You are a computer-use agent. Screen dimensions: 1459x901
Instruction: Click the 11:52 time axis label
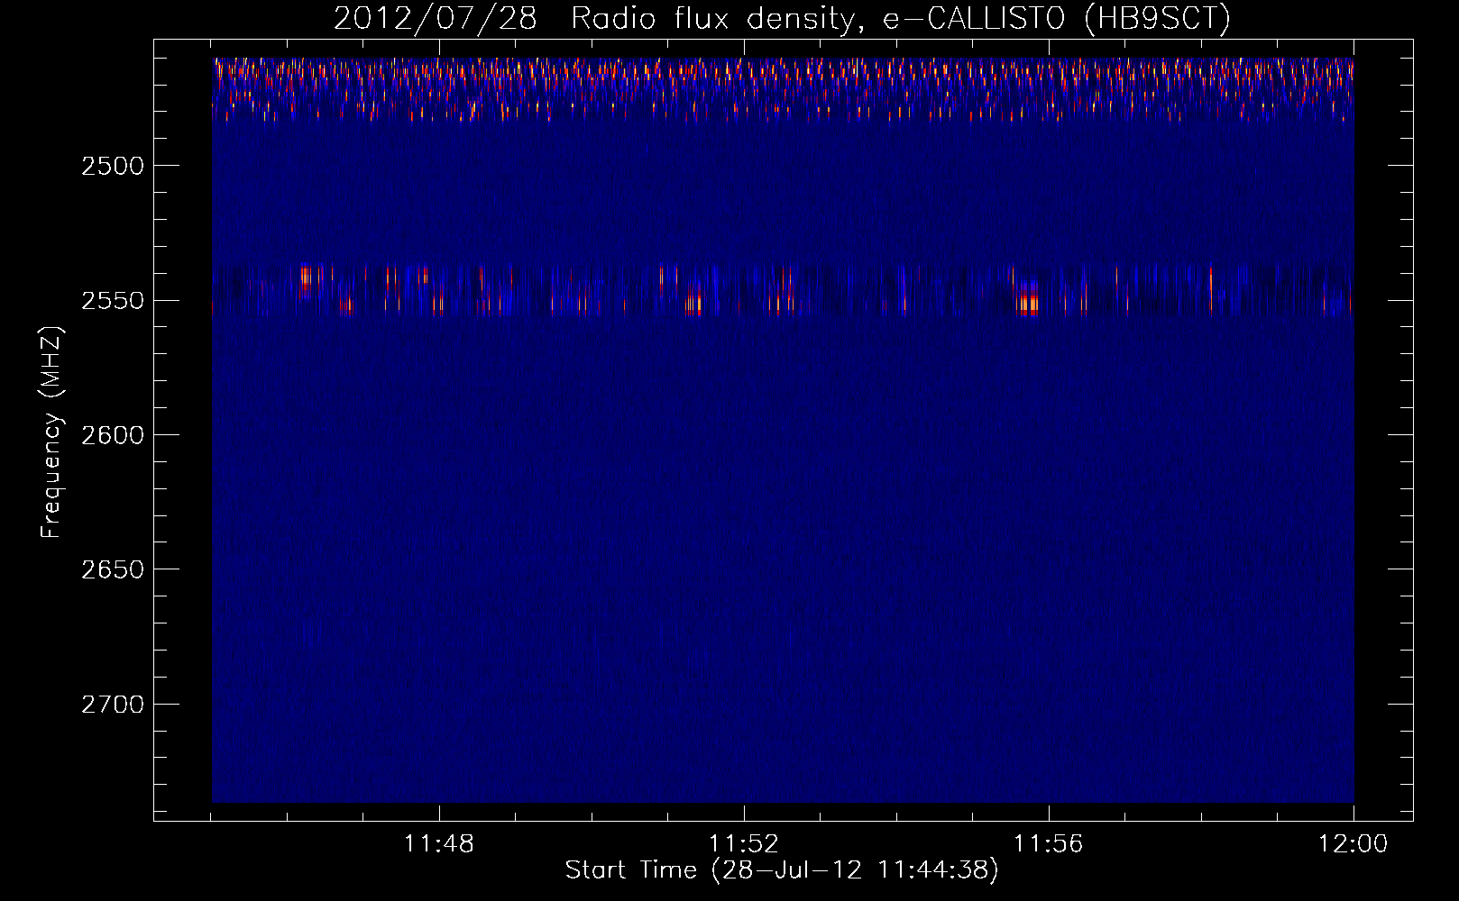[744, 844]
